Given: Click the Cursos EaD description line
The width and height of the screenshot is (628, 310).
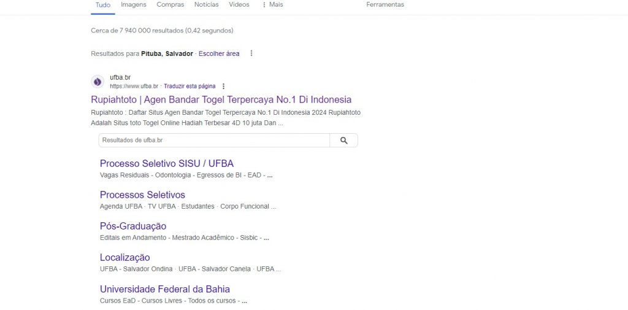Looking at the screenshot, I should pyautogui.click(x=174, y=301).
